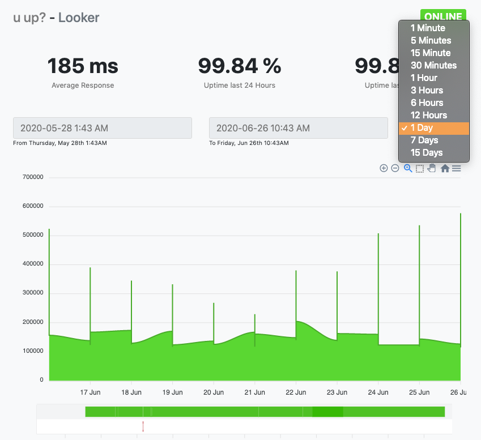Open the chart hamburger menu
The width and height of the screenshot is (481, 440).
tap(456, 168)
